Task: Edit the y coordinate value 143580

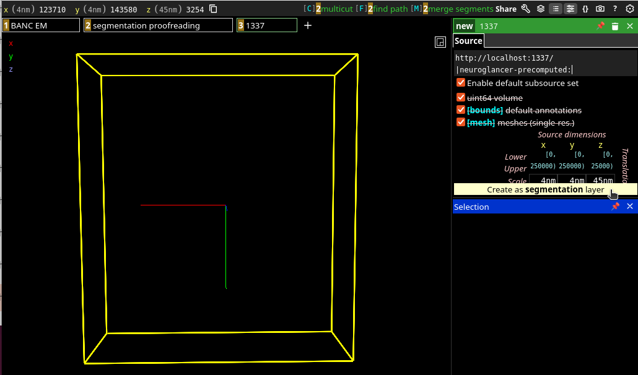Action: tap(124, 9)
